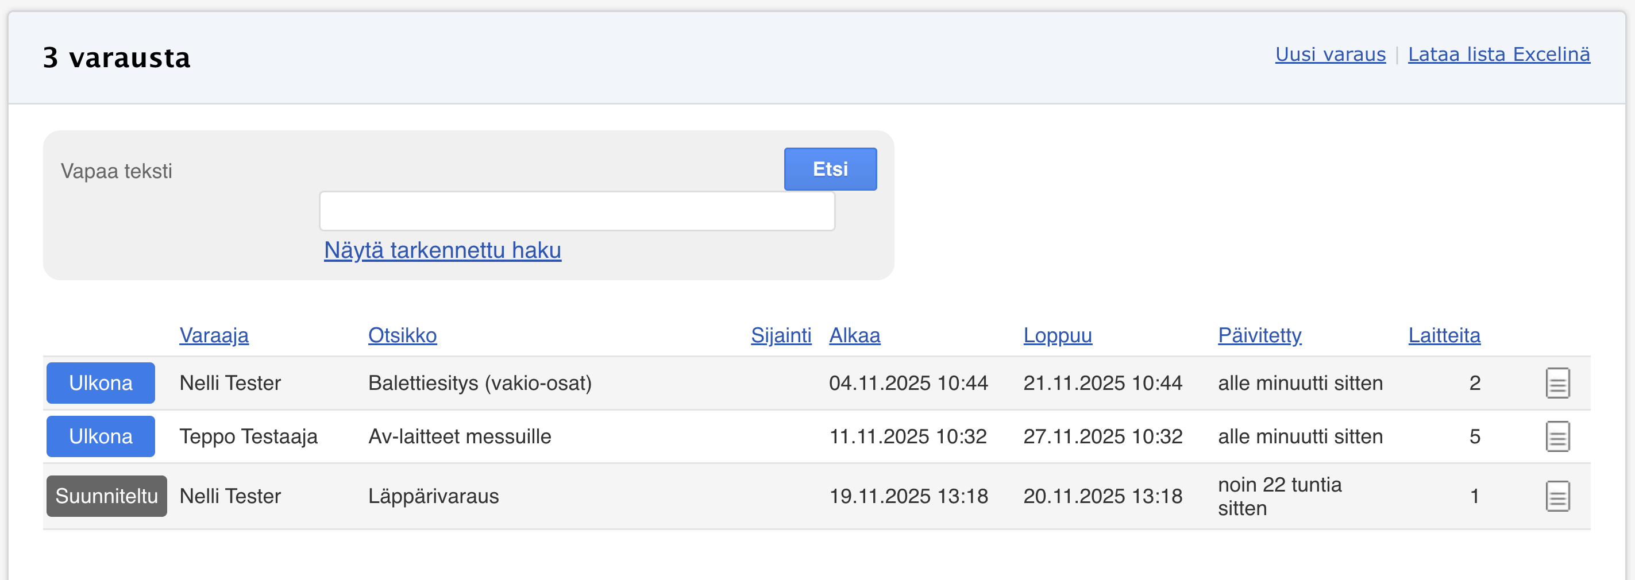This screenshot has height=580, width=1635.
Task: Download list with Lataa lista Excelinä
Action: coord(1498,55)
